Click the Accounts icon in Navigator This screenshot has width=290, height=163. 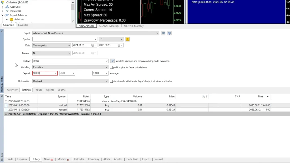(7, 7)
